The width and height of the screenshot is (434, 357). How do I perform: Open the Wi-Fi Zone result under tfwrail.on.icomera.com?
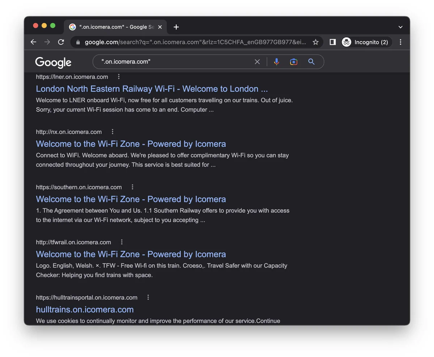click(131, 254)
